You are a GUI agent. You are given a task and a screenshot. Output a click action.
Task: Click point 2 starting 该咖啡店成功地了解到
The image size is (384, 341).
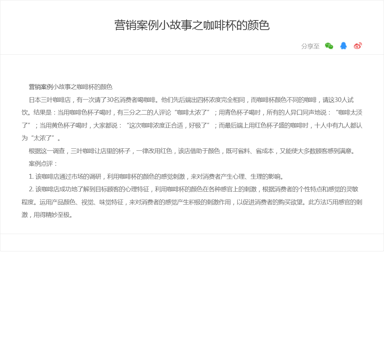pos(194,189)
